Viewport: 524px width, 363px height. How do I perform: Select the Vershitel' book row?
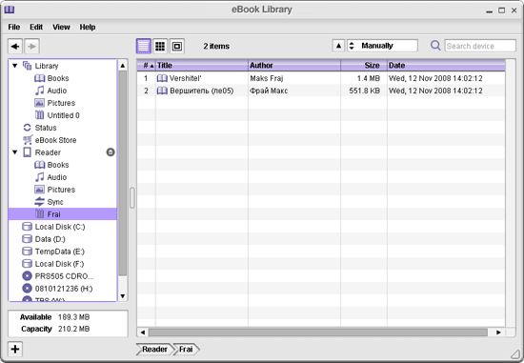point(321,78)
